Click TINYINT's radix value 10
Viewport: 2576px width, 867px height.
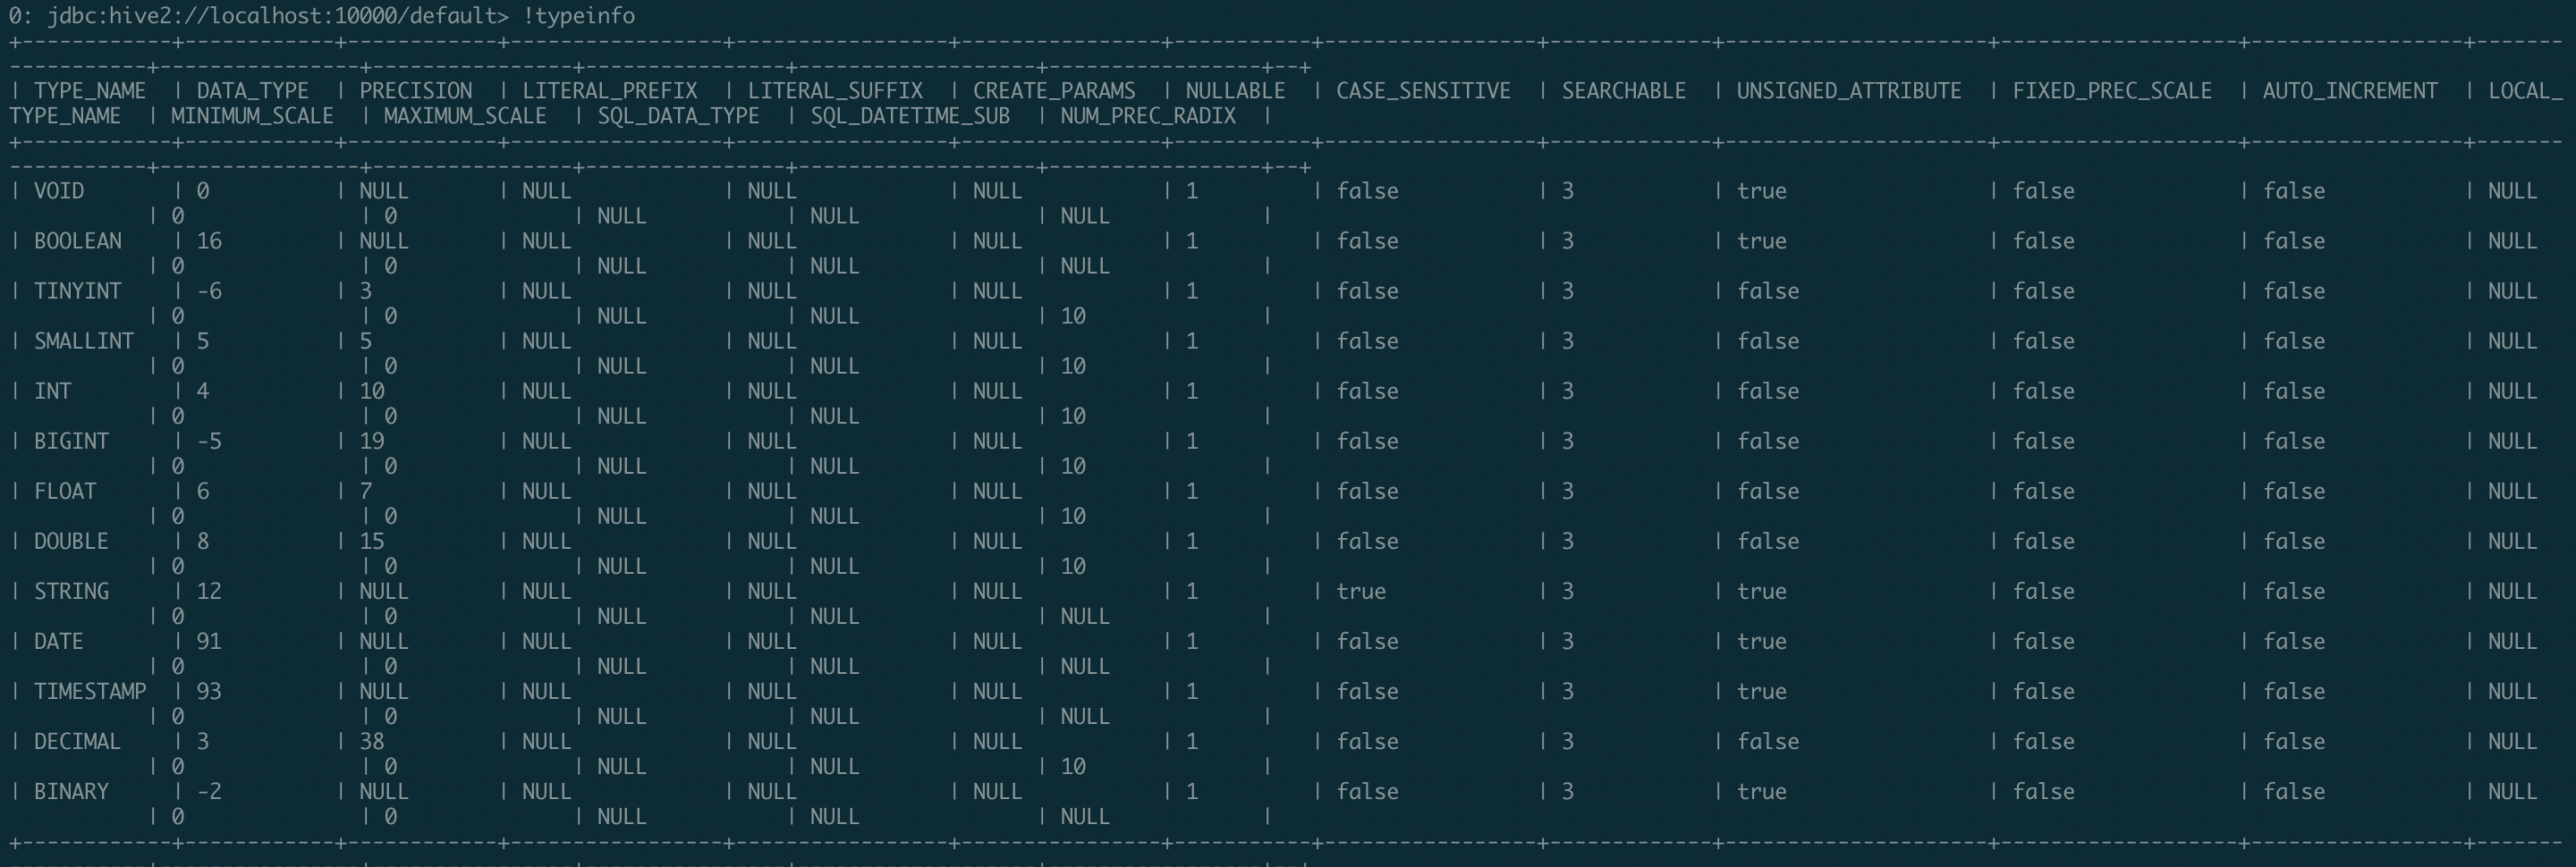coord(1073,316)
